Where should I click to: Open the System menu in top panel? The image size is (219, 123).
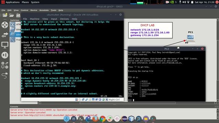point(35,2)
